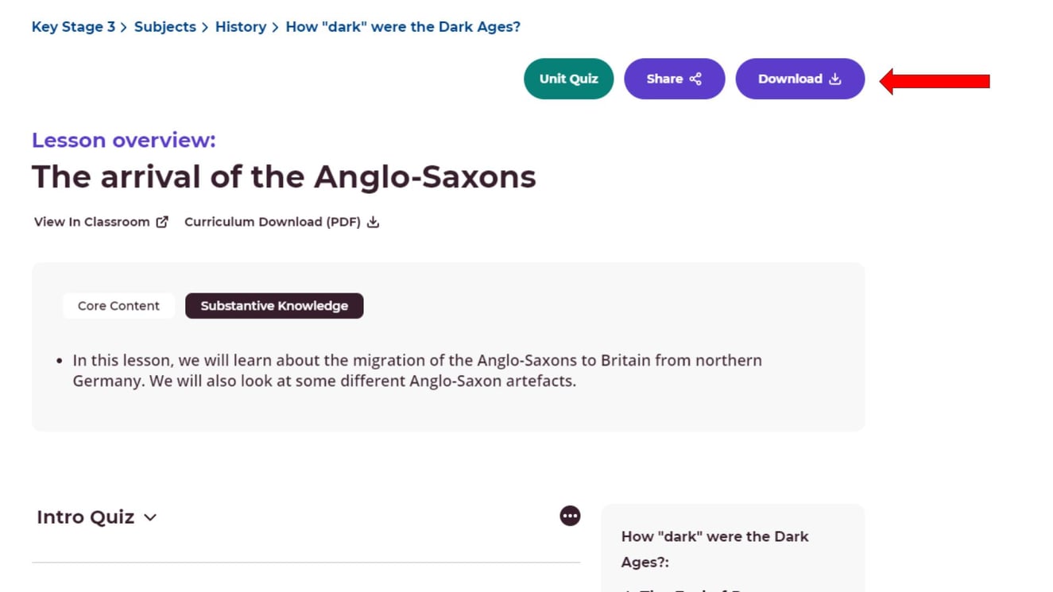Navigate to Subjects breadcrumb link
This screenshot has width=1053, height=592.
click(x=165, y=27)
